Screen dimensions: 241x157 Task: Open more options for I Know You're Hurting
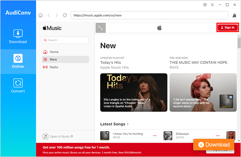(x=155, y=136)
